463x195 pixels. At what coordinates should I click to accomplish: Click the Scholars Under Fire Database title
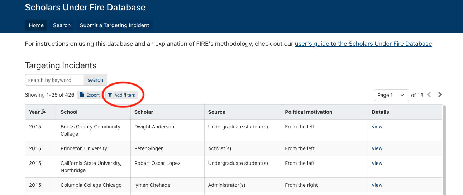click(85, 7)
